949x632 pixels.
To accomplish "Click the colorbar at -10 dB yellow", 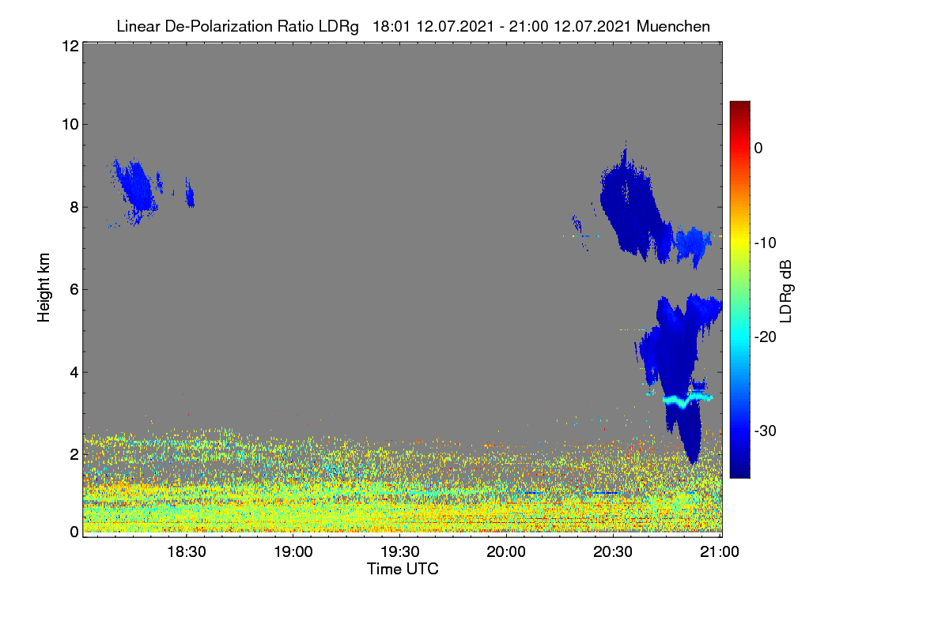I will coord(739,243).
